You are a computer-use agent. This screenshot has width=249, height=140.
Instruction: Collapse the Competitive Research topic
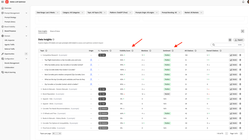(x=41, y=55)
